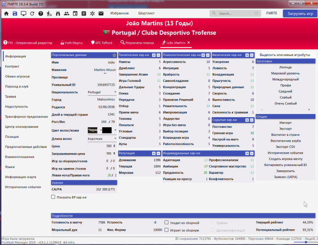
Task: Decrease Скрытые хар-ки with minus icon
Action: tap(252, 120)
